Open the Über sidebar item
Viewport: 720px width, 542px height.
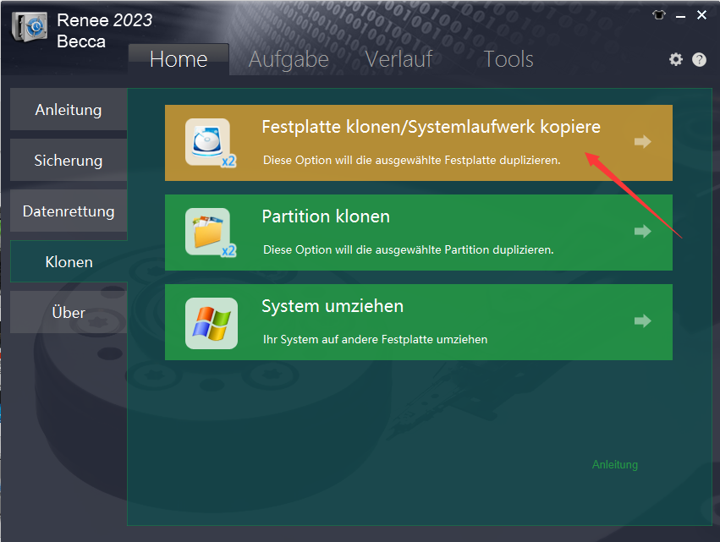[69, 313]
